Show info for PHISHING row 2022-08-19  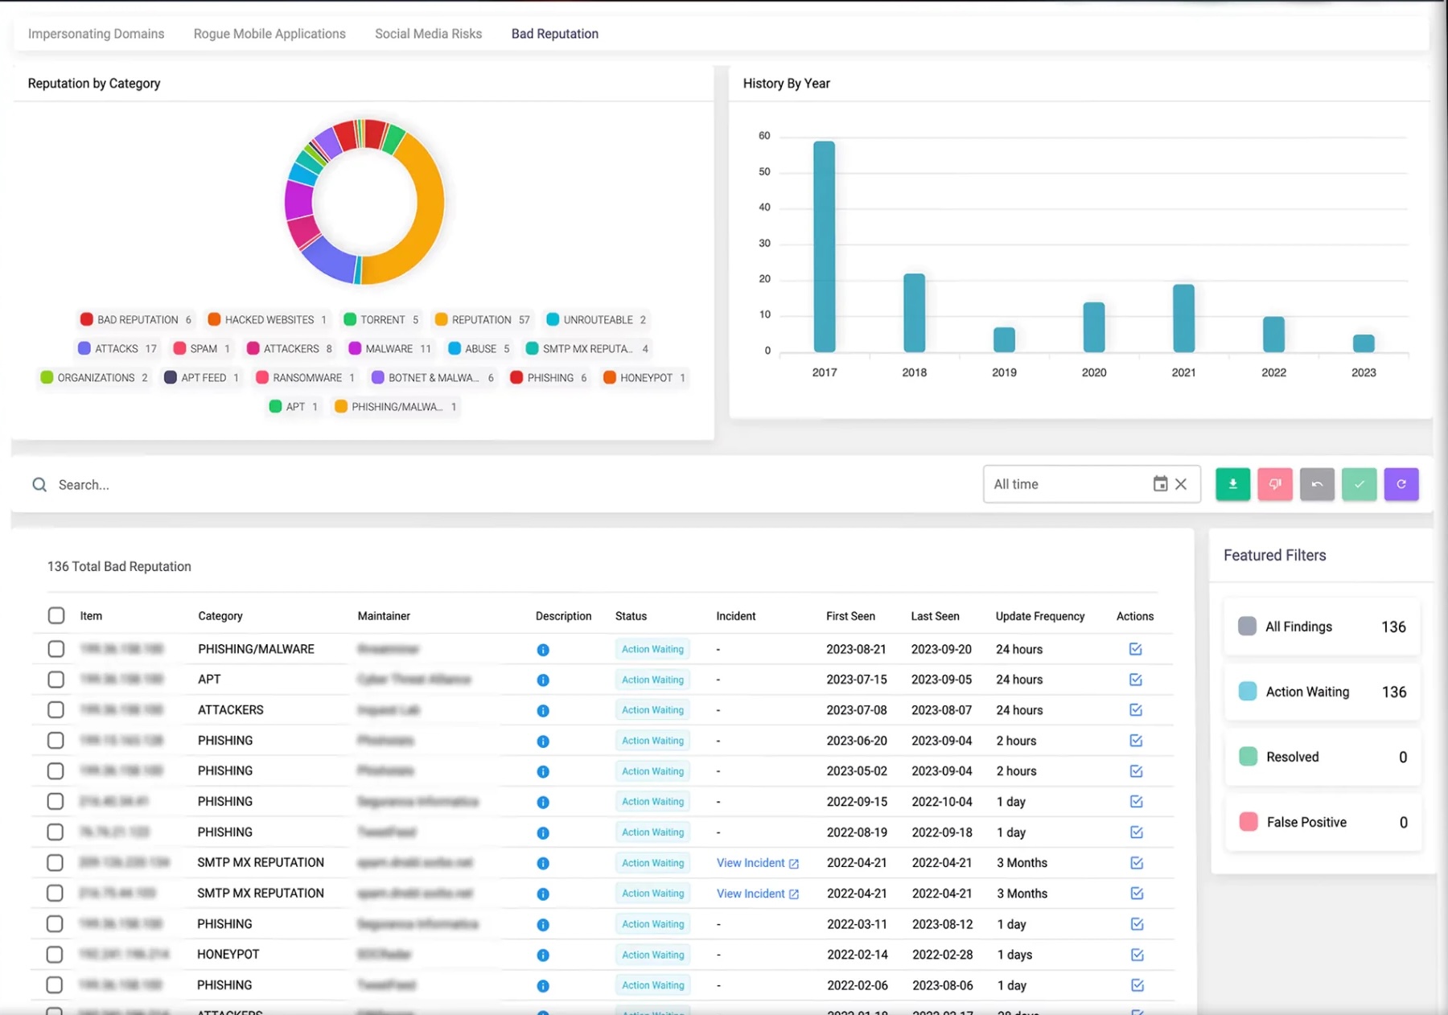[543, 833]
